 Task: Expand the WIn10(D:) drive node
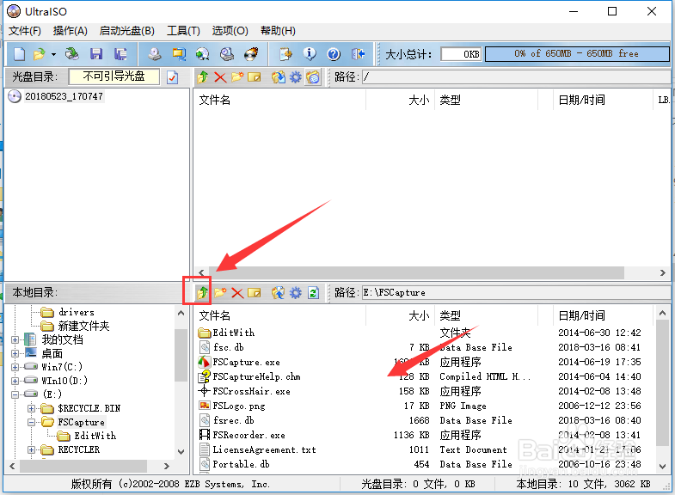point(15,381)
